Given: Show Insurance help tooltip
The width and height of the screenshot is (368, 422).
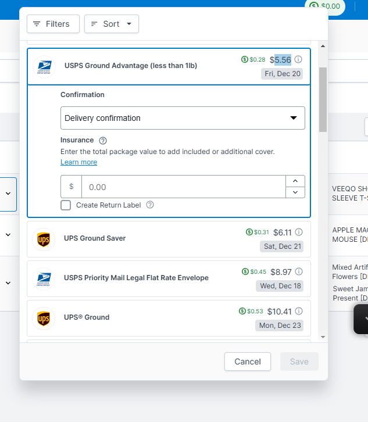Looking at the screenshot, I should pyautogui.click(x=103, y=141).
